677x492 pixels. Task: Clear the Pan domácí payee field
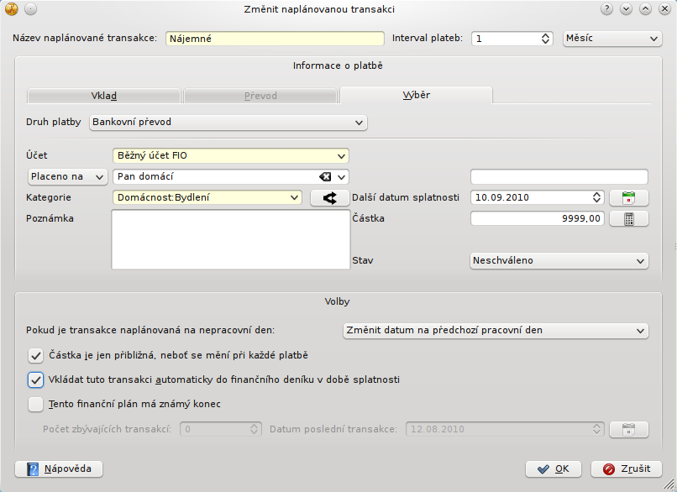pos(326,176)
